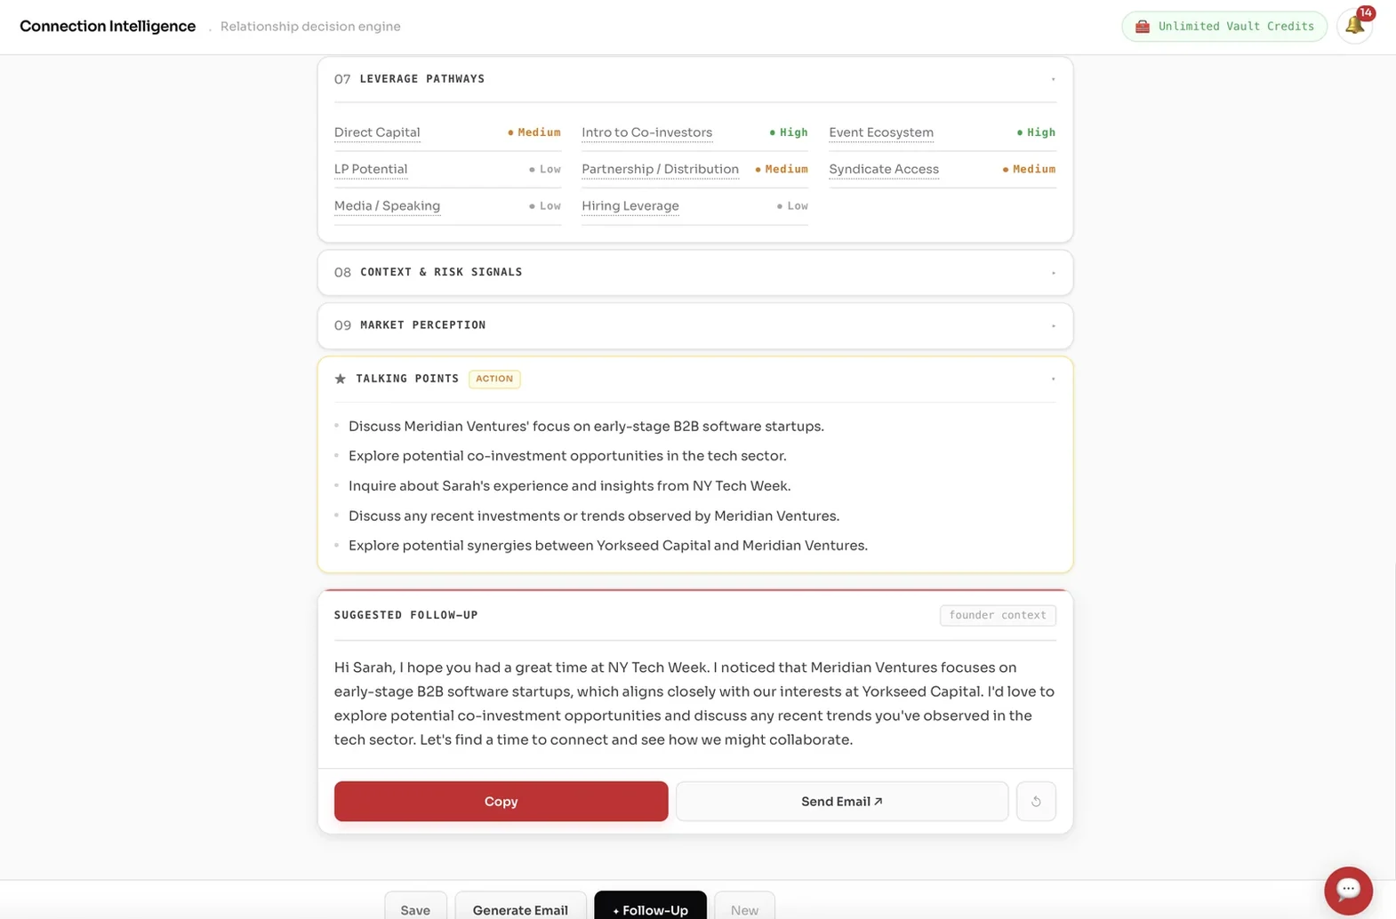Click the Relationship decision engine subtitle

point(310,27)
